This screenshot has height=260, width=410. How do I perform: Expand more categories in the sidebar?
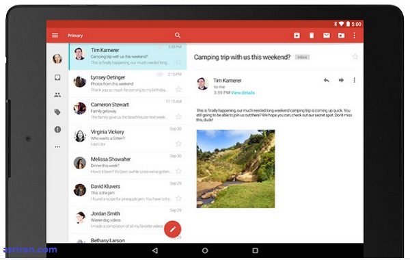tap(57, 147)
